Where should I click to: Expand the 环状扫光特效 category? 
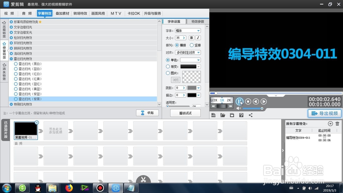tap(11, 43)
